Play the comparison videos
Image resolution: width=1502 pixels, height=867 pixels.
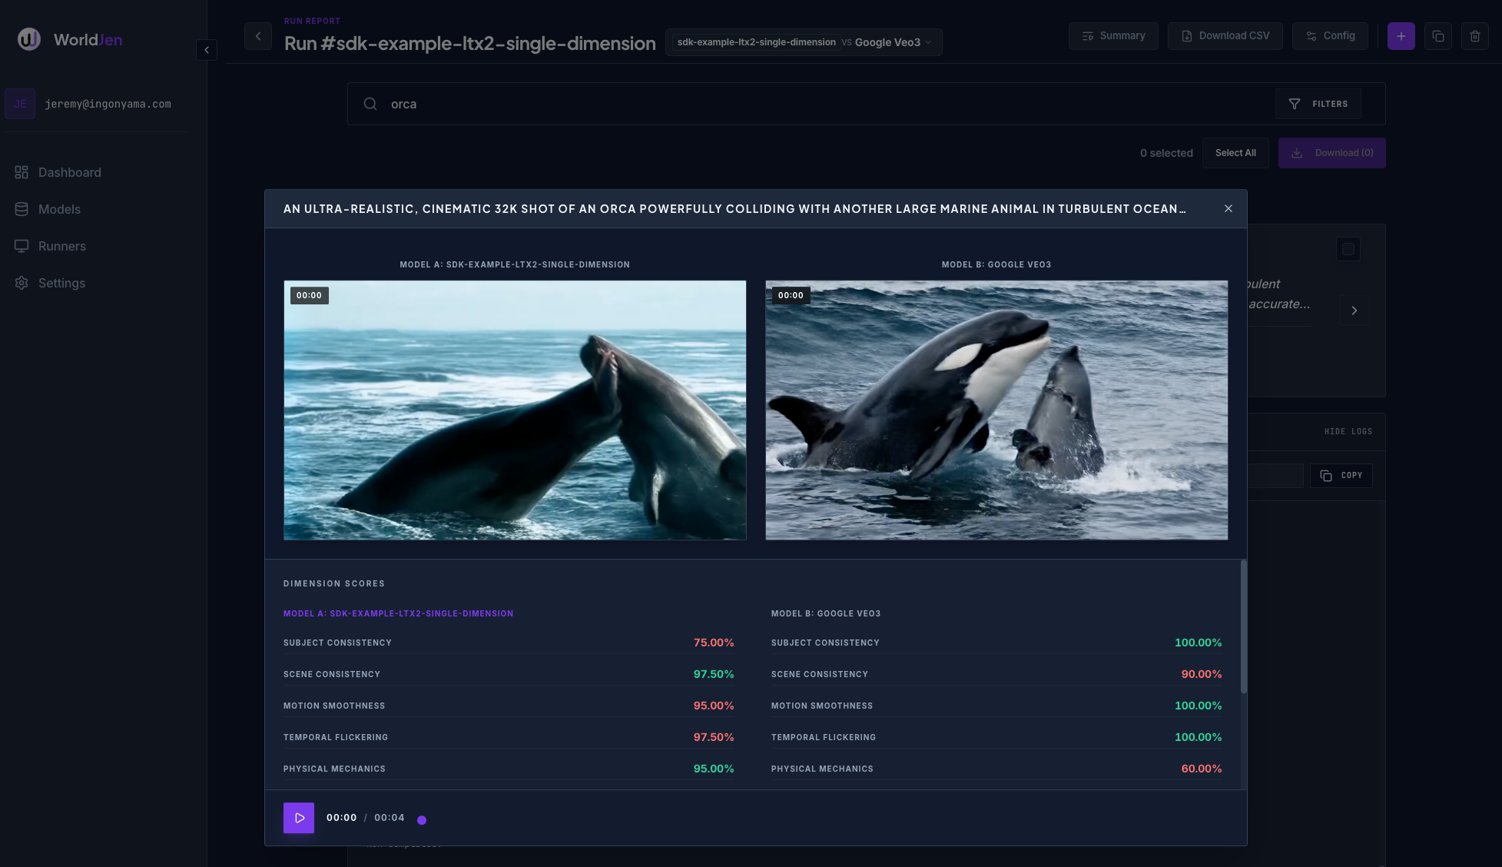click(299, 818)
